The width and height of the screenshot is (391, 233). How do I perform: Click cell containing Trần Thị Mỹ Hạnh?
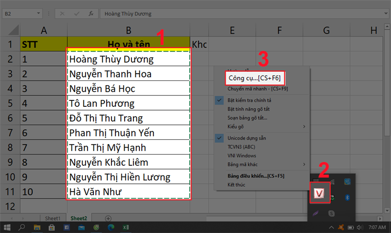[x=129, y=148]
